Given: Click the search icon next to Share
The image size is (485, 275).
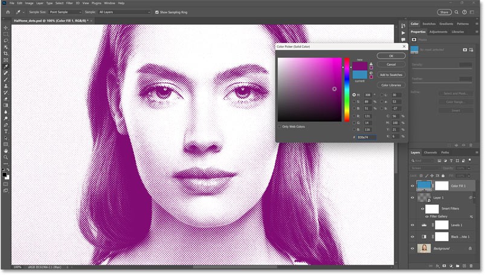Looking at the screenshot, I should coord(457,11).
